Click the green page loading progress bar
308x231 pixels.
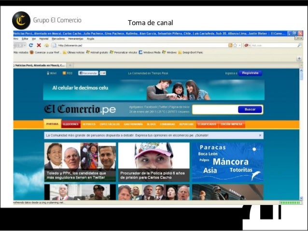(x=291, y=203)
